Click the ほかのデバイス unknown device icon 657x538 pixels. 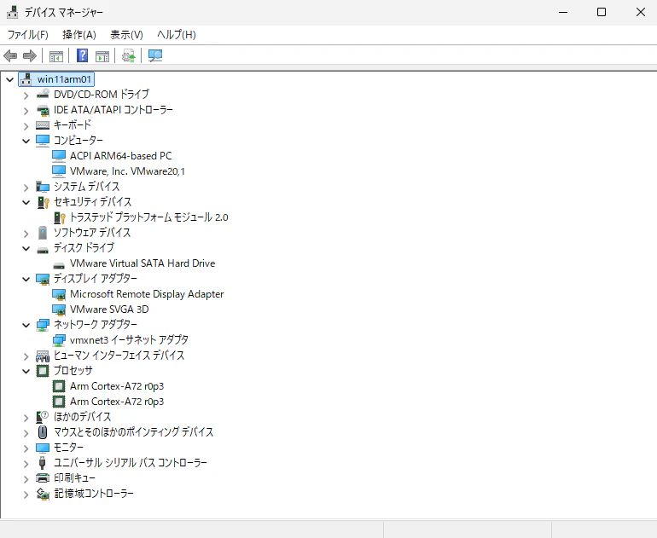(x=43, y=417)
